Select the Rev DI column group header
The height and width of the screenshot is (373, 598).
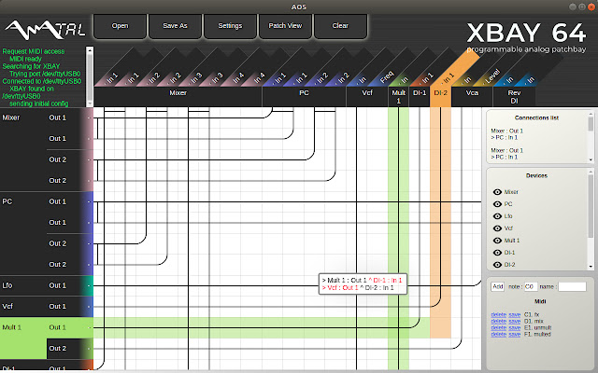[514, 97]
